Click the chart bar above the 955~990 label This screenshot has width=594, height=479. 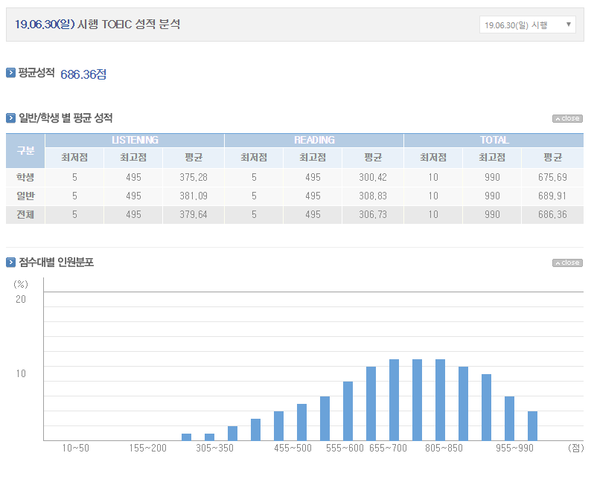[x=509, y=418]
